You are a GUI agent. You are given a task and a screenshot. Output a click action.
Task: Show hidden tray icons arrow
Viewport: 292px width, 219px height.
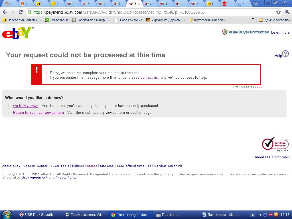pos(260,215)
